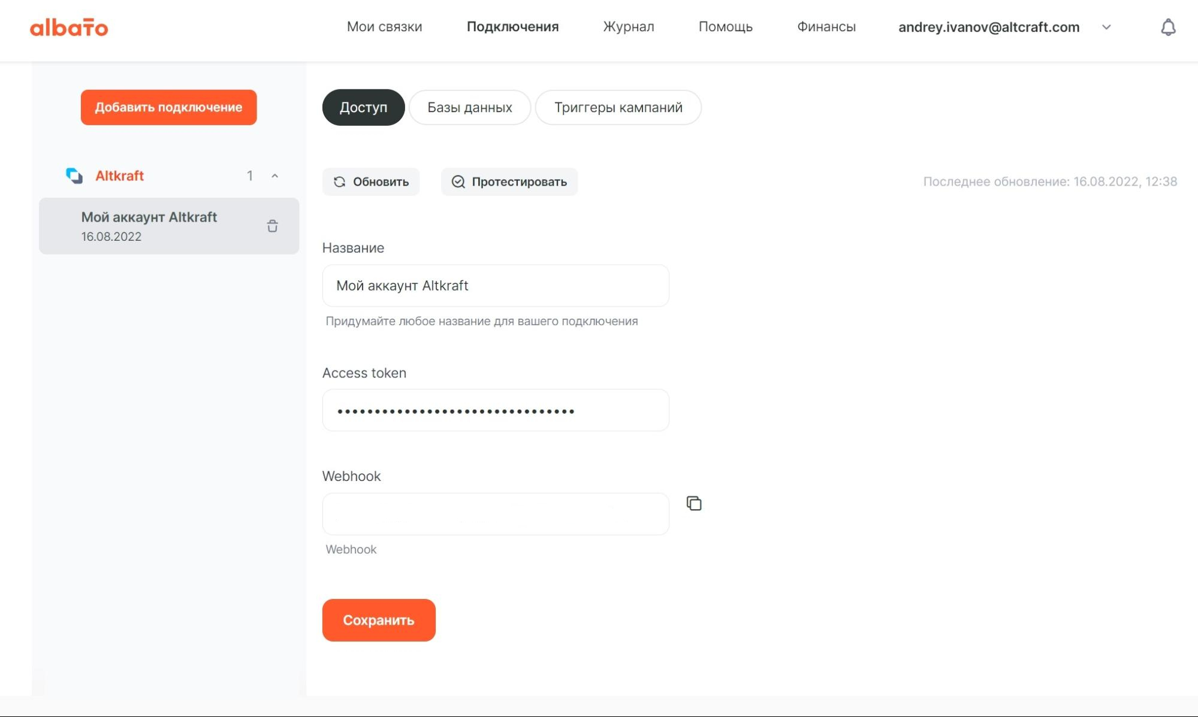
Task: Click hint Придумайте любое название для вашего подключения
Action: coord(481,321)
